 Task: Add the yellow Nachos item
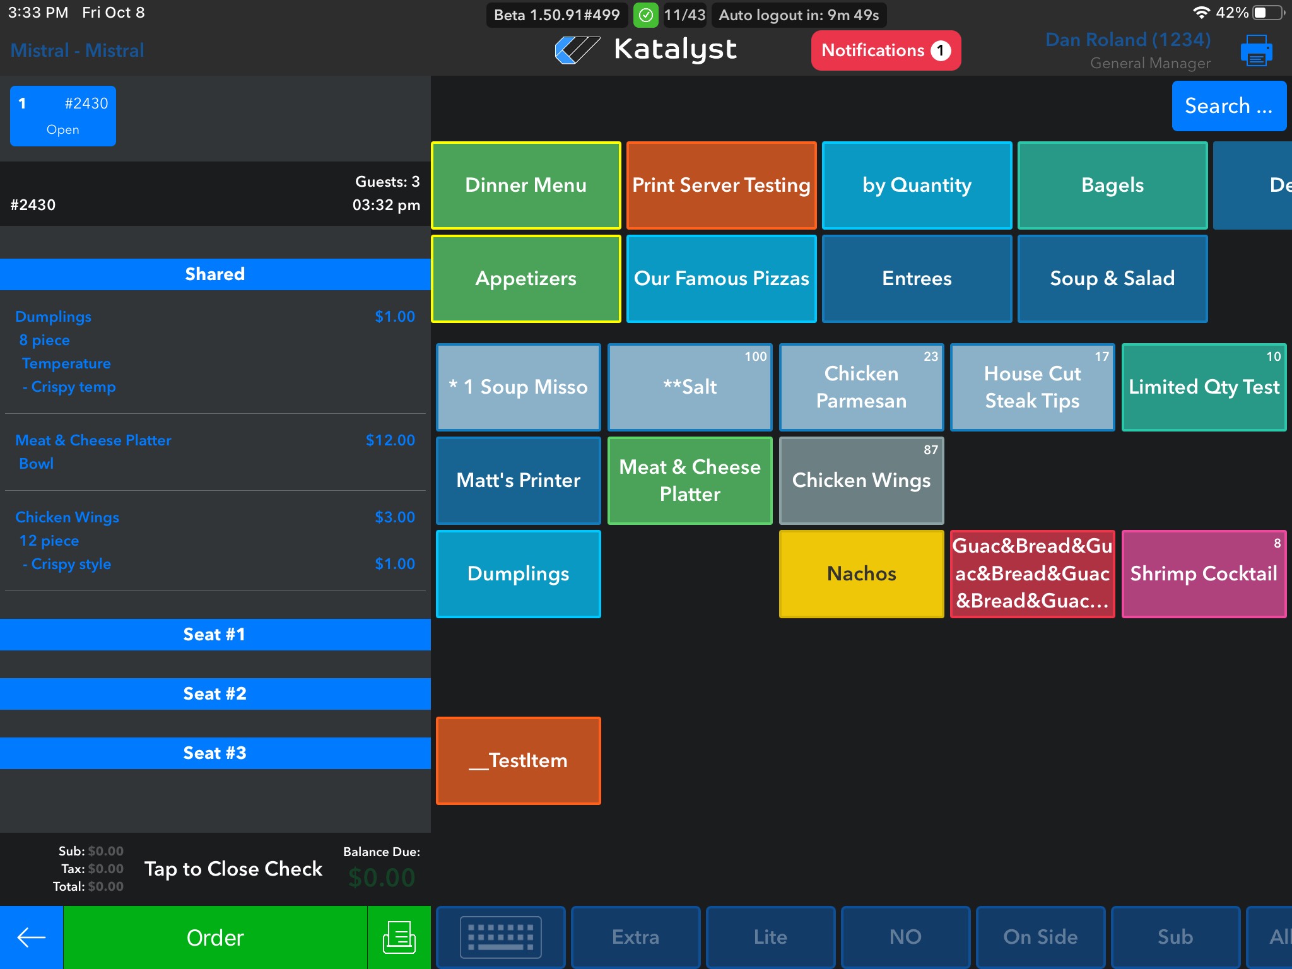[861, 573]
